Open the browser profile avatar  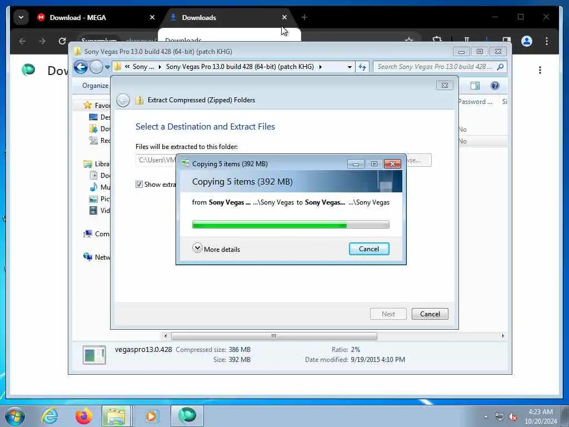coord(527,41)
